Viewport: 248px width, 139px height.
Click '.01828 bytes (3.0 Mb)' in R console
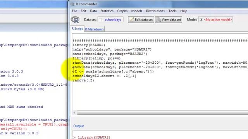(x=22, y=89)
